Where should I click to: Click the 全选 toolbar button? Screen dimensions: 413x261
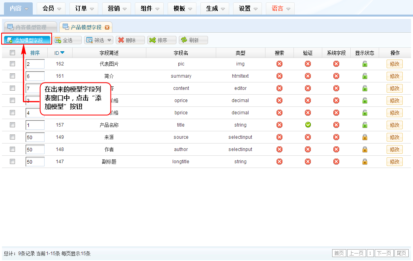[x=67, y=40]
